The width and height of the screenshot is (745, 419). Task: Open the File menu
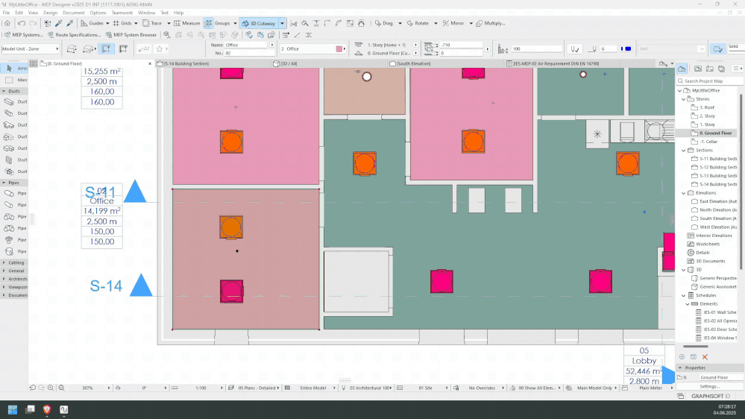click(6, 13)
